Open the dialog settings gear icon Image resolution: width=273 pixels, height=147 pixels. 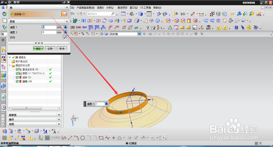tap(10, 2)
